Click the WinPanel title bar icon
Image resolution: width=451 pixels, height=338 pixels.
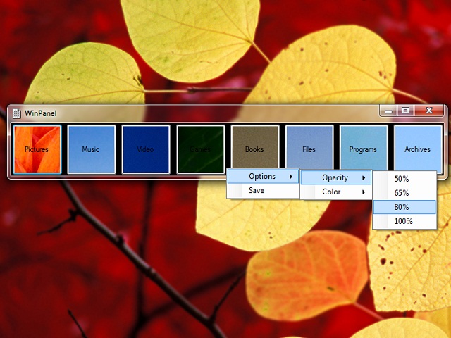click(17, 113)
